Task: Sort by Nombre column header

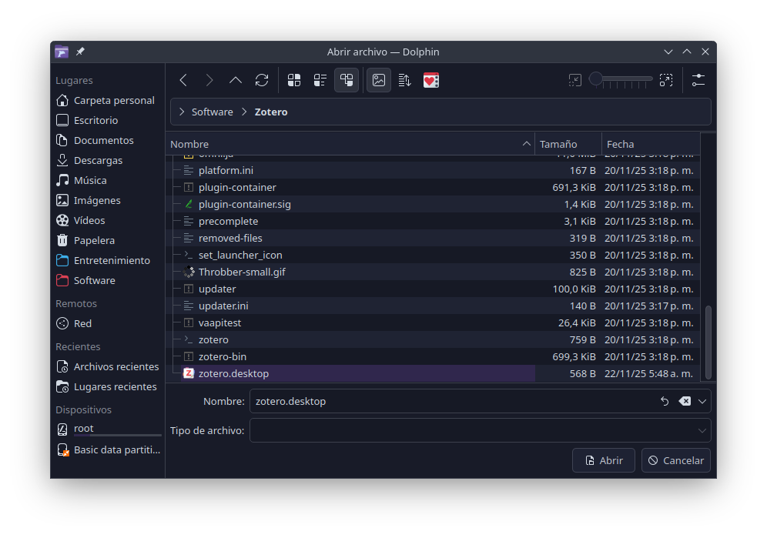Action: (x=350, y=144)
